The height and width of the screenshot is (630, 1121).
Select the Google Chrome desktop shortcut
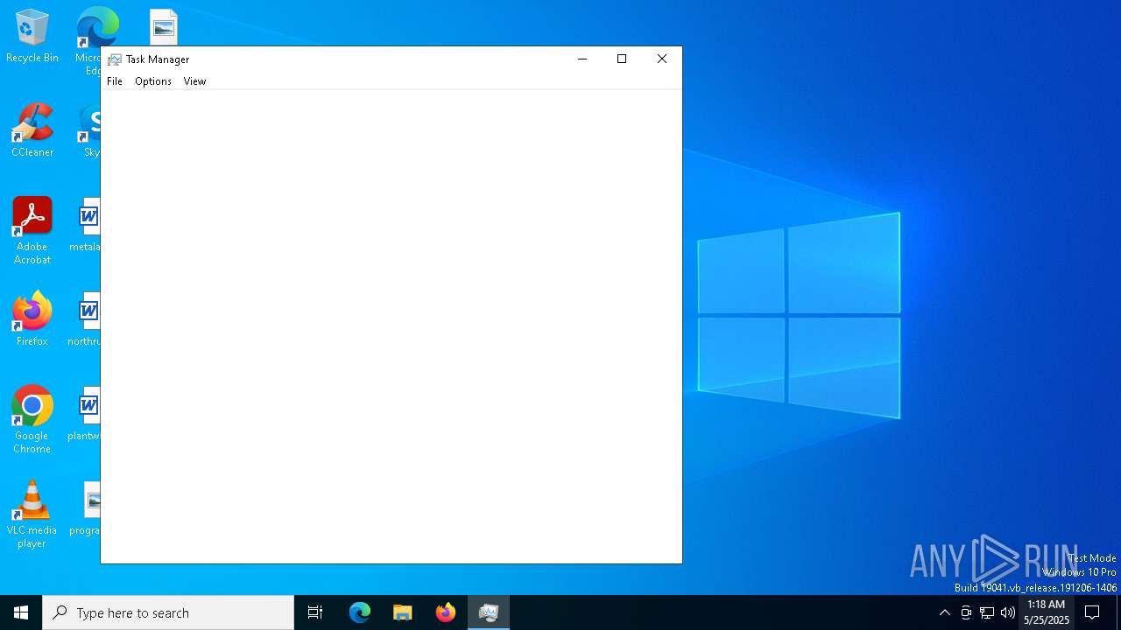(x=32, y=420)
